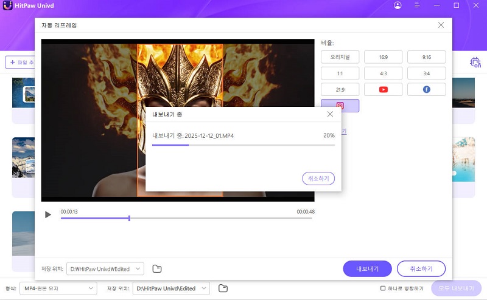Play the preview video
This screenshot has width=487, height=300.
pyautogui.click(x=48, y=214)
